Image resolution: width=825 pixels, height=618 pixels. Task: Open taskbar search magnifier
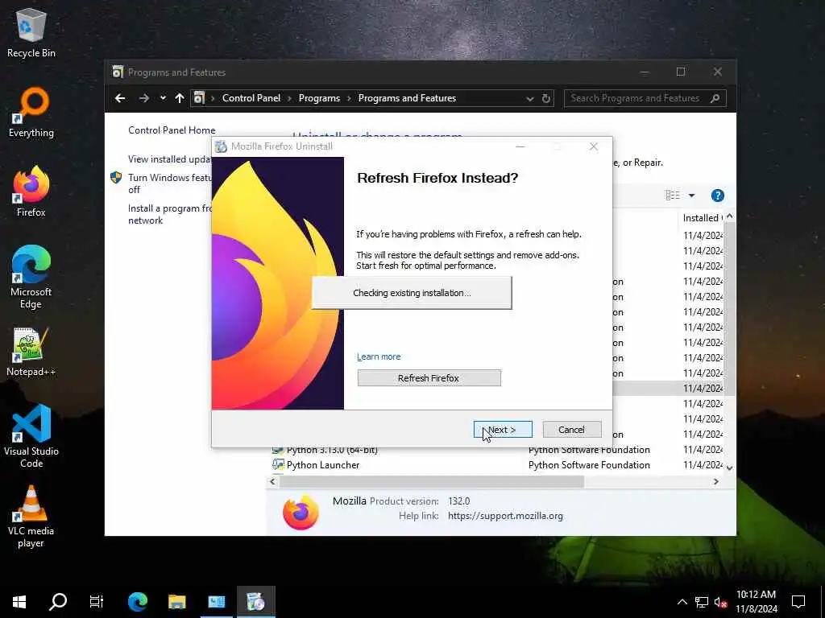58,601
